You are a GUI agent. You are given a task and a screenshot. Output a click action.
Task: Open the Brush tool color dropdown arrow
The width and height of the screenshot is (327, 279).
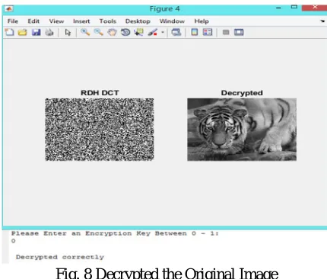click(x=163, y=33)
